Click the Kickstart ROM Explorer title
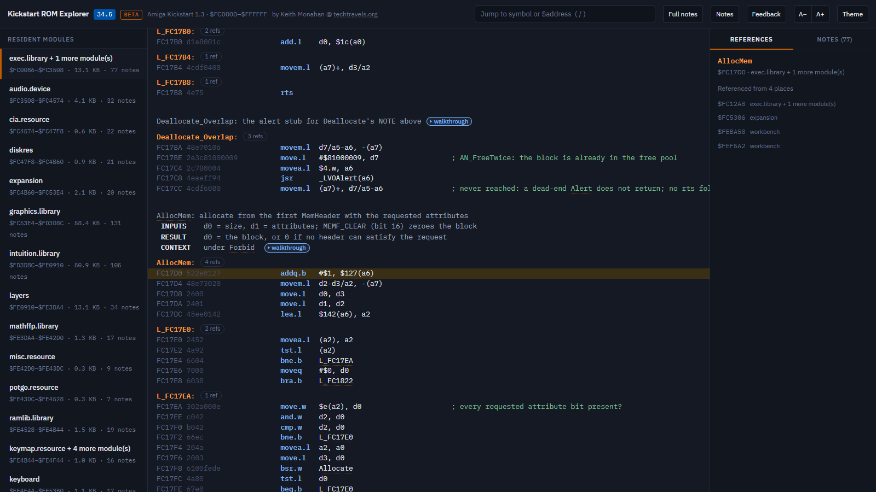 (48, 14)
